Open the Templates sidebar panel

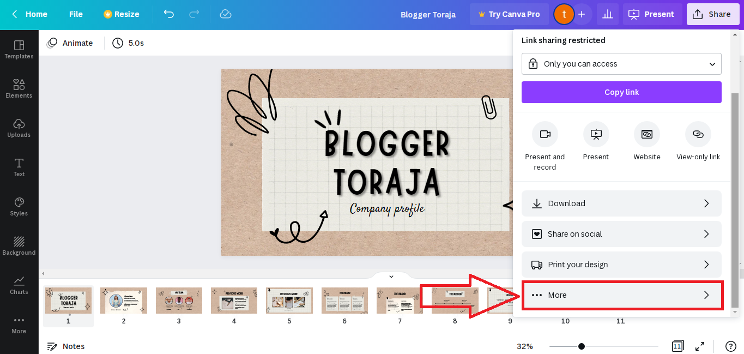[x=19, y=49]
